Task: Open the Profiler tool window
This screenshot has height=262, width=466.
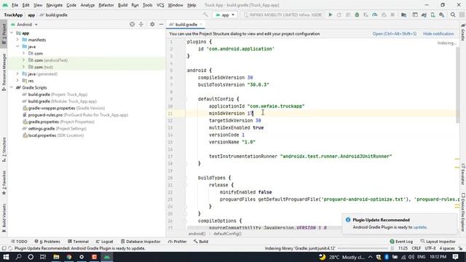Action: coord(178,242)
